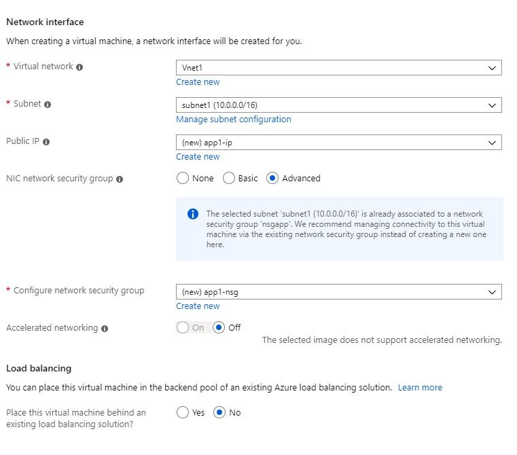Open the Virtual network Vnet1 dropdown

(x=338, y=67)
